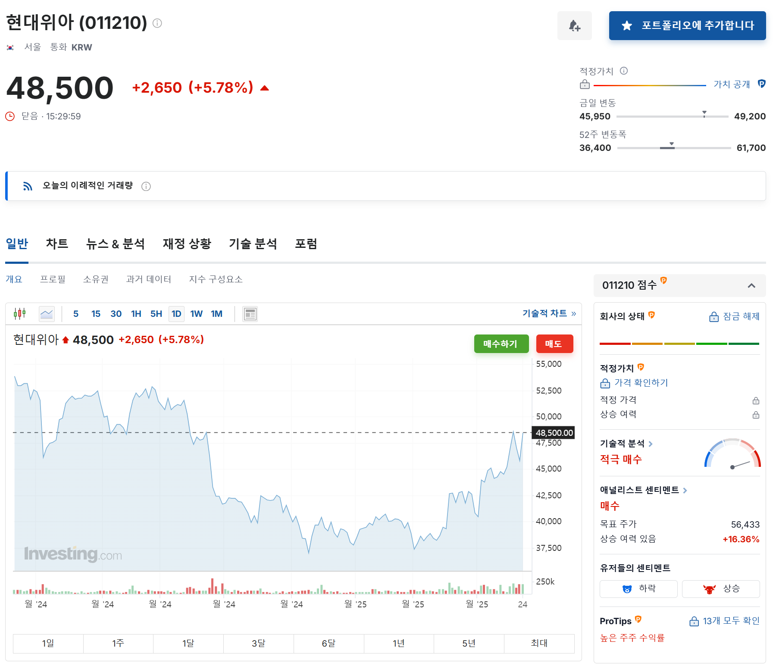
Task: Collapse the 011210 점수 panel chevron
Action: click(x=751, y=285)
